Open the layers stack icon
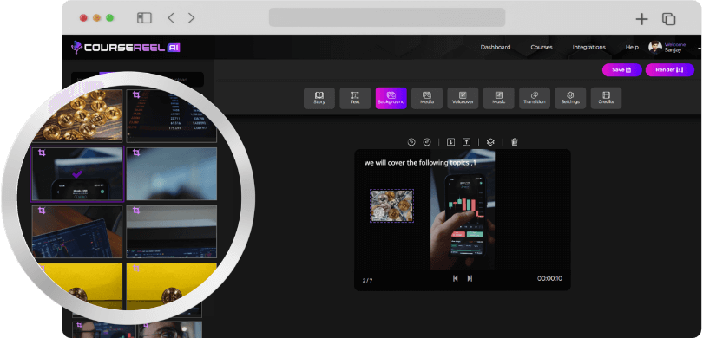 pyautogui.click(x=490, y=142)
